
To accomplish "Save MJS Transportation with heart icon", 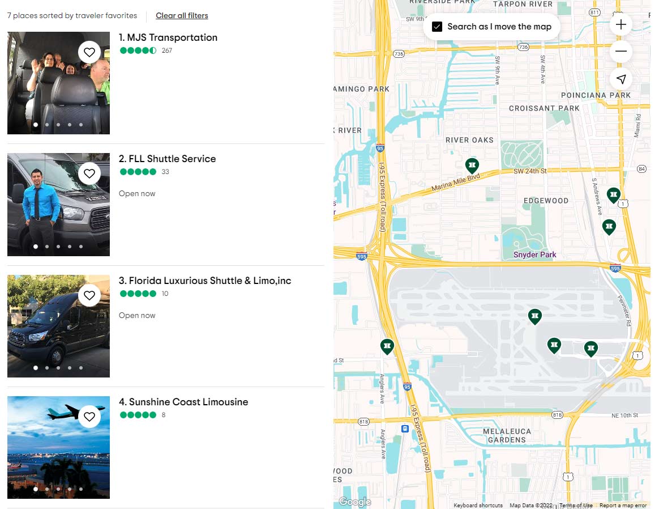I will 89,52.
